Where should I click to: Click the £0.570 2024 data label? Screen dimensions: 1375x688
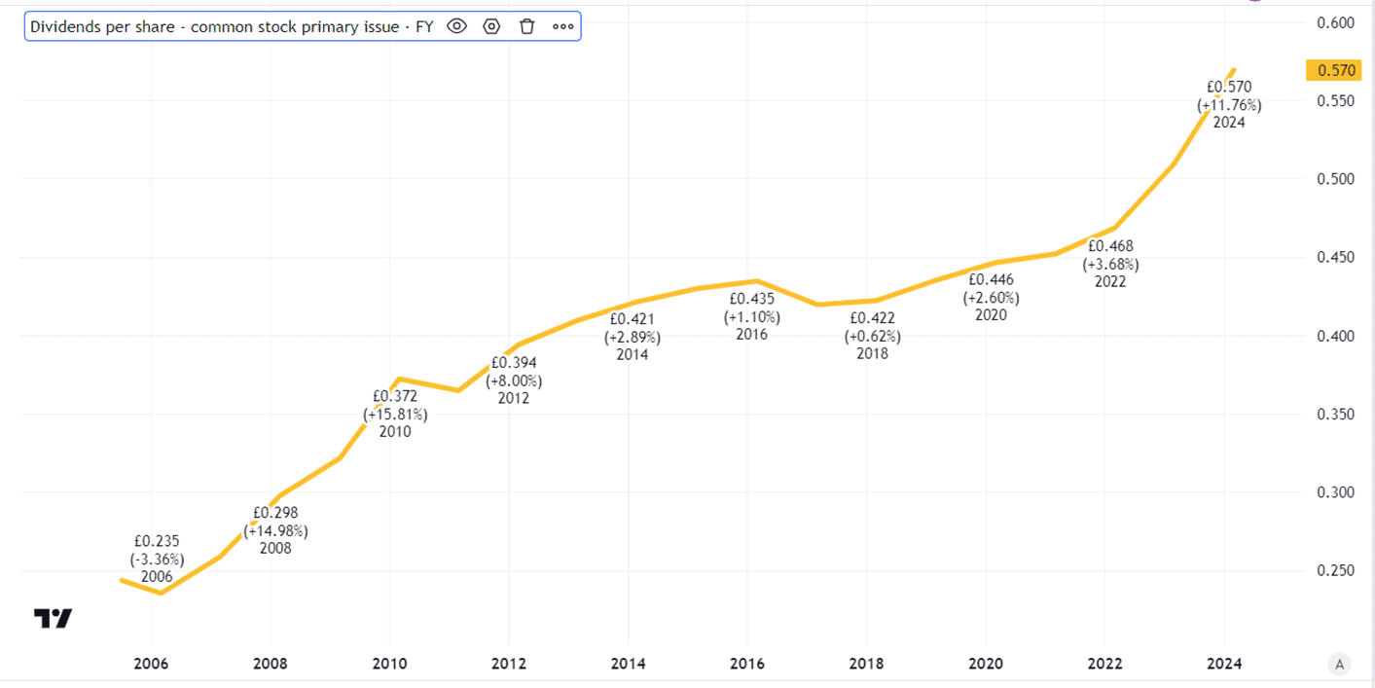(1228, 104)
